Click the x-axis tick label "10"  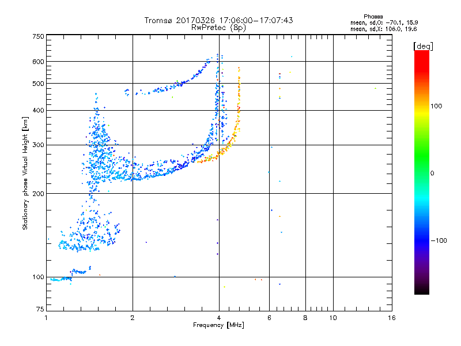333,318
